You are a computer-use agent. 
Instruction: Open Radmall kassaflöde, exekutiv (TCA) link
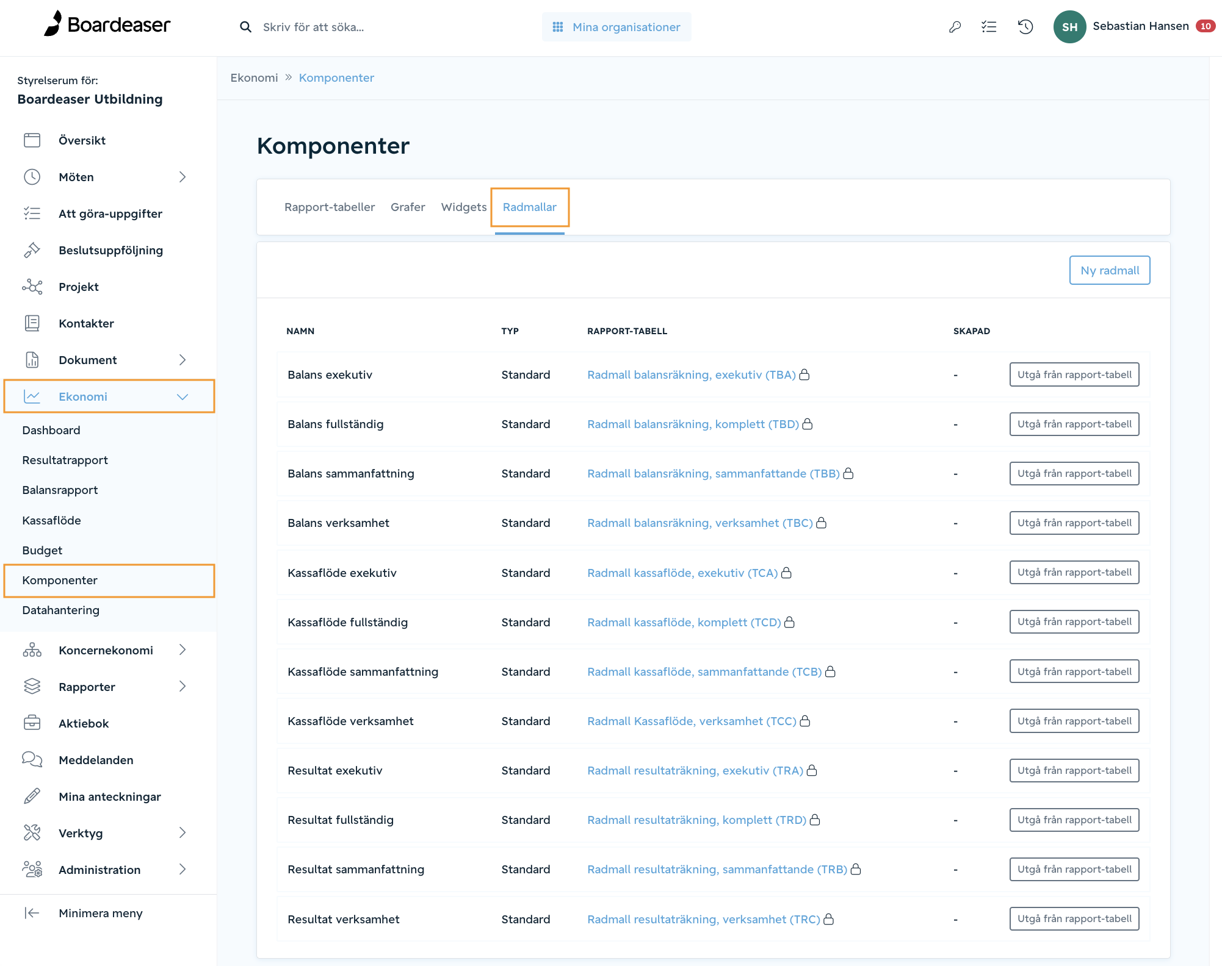tap(682, 573)
